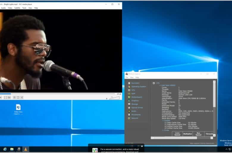Collapse the Intel Xeon X5660 tree node

click(x=160, y=85)
